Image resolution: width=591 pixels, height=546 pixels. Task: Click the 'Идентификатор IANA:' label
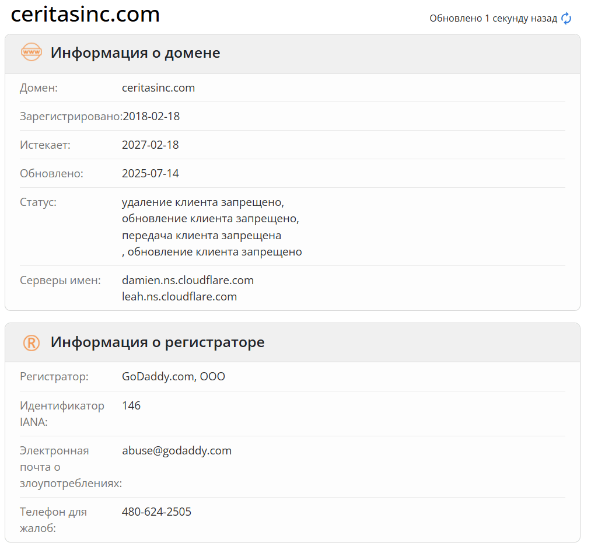[62, 414]
